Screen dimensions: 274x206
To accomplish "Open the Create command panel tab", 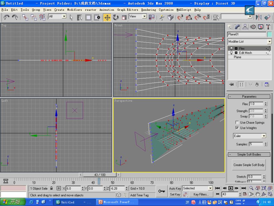I will pyautogui.click(x=230, y=27).
